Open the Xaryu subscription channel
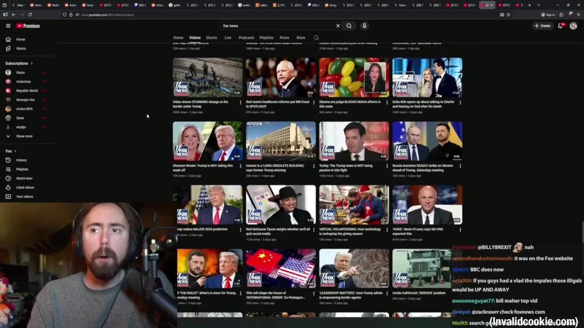Screen dimensions: 584x328 pos(20,72)
